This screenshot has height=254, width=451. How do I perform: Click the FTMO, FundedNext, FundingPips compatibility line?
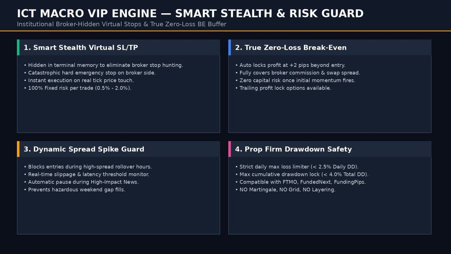300,182
